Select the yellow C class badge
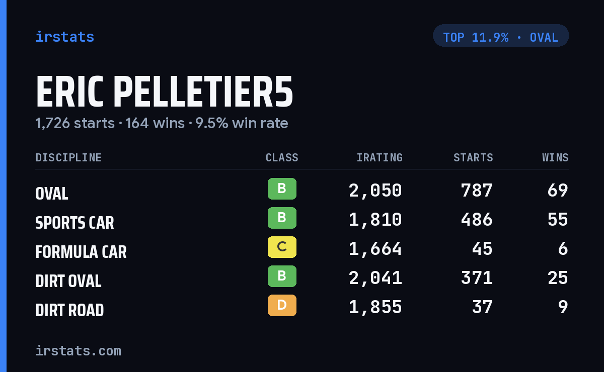Viewport: 604px width, 372px height. pyautogui.click(x=282, y=247)
